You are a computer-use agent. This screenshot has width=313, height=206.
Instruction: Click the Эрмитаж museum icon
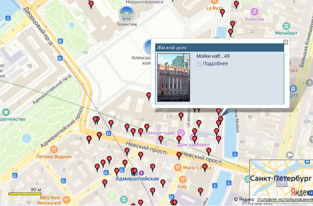(x=127, y=14)
